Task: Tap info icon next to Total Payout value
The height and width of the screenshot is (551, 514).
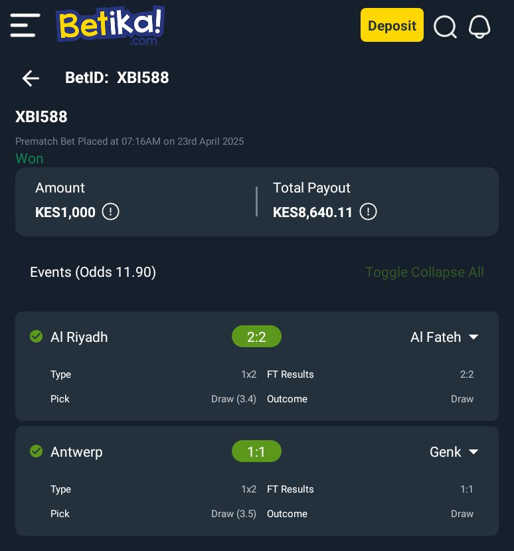Action: 368,212
